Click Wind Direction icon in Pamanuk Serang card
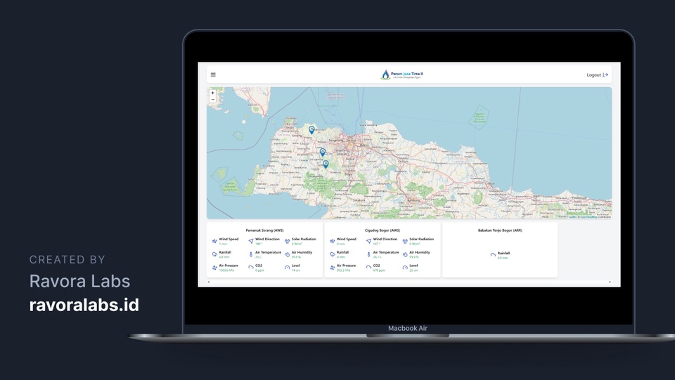 [251, 241]
